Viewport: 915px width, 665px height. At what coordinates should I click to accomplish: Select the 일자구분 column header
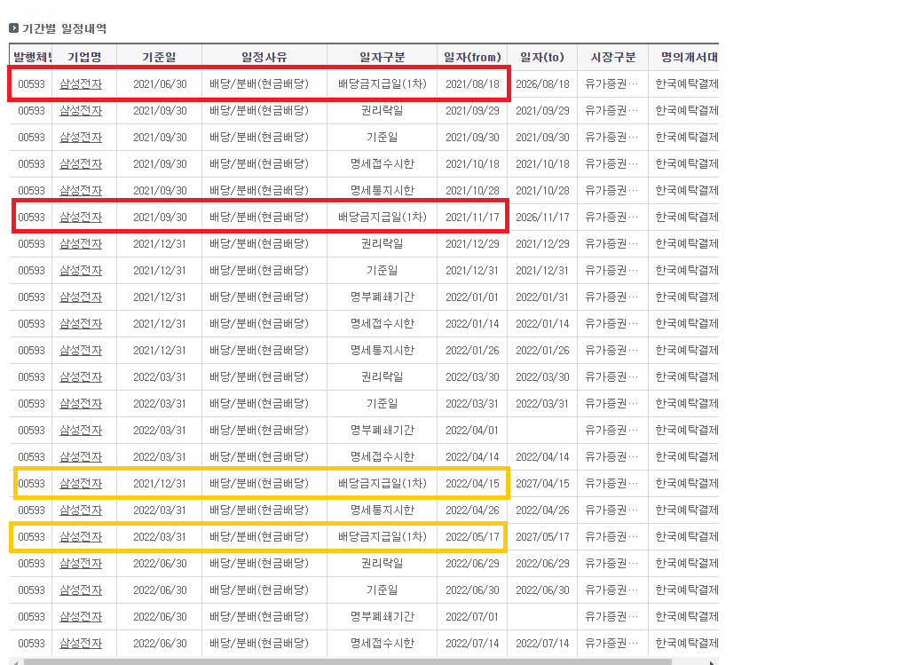coord(383,57)
